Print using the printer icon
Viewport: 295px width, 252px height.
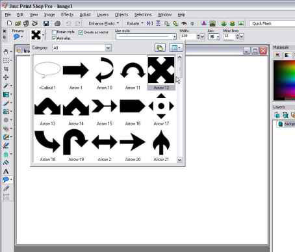(57, 23)
